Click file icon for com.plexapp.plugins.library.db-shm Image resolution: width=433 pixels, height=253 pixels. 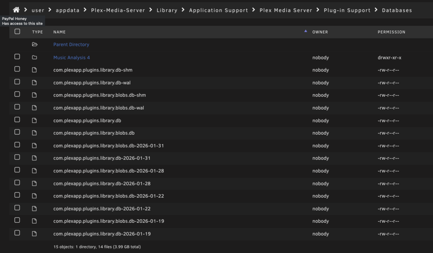click(34, 70)
